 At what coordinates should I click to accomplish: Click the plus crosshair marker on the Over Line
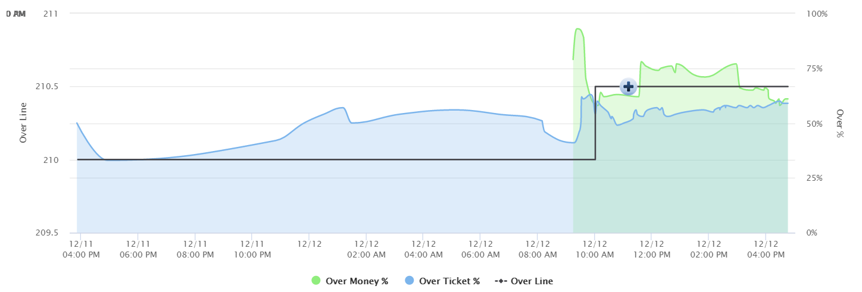click(628, 86)
